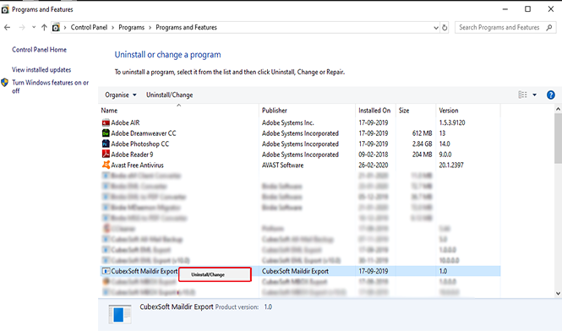Click the change view icon
This screenshot has width=562, height=331.
pos(522,95)
